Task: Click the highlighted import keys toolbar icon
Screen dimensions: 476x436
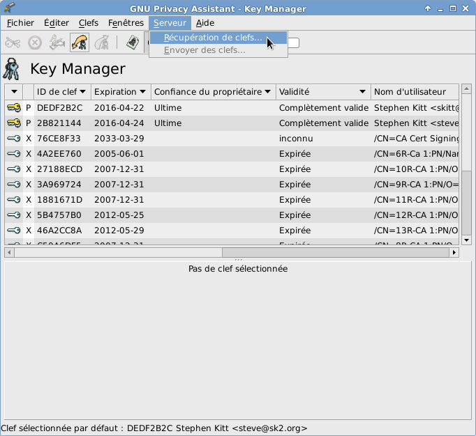Action: 80,42
